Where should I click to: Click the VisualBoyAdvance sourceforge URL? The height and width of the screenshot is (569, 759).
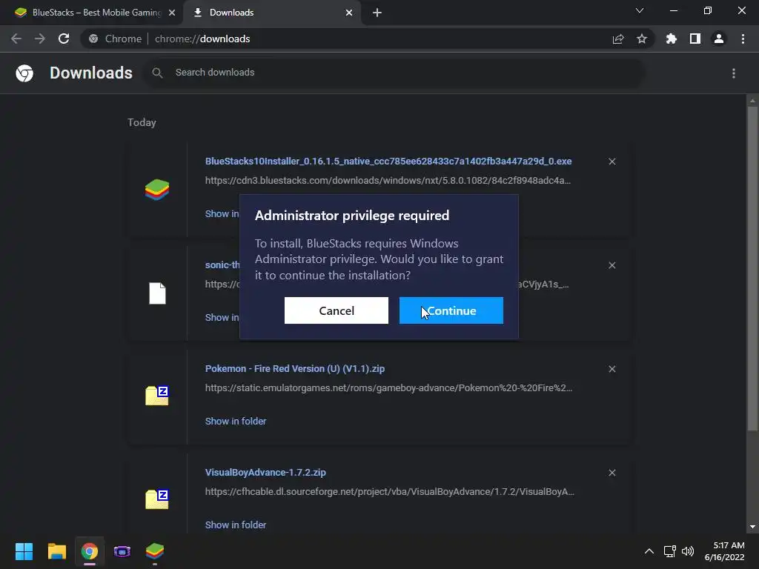point(390,492)
